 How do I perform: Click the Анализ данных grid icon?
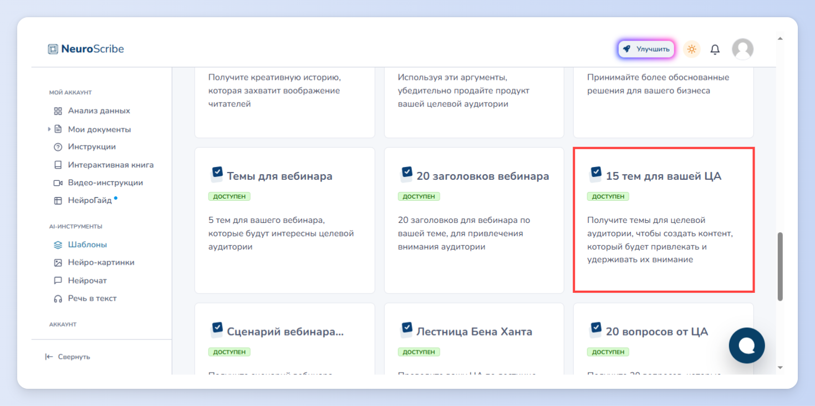tap(58, 111)
